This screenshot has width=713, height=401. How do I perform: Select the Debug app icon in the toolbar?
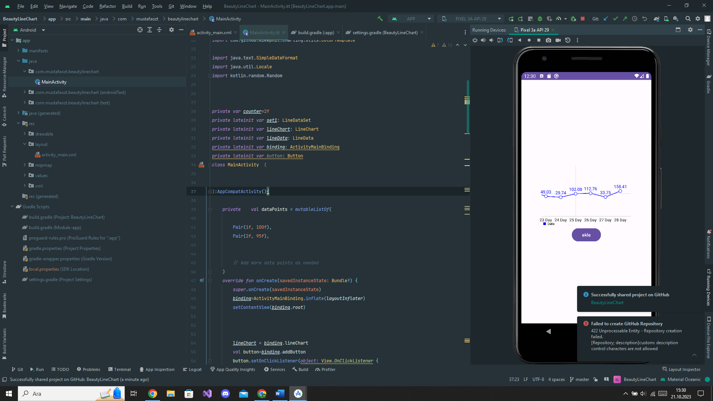tap(540, 19)
